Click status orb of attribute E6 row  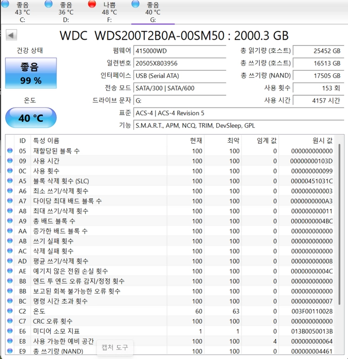(x=10, y=331)
